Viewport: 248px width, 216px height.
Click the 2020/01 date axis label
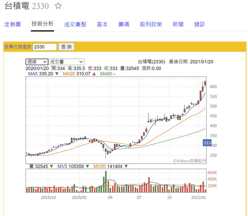point(79,197)
